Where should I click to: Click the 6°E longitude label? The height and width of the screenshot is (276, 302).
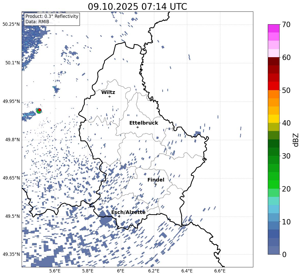pos(121,271)
